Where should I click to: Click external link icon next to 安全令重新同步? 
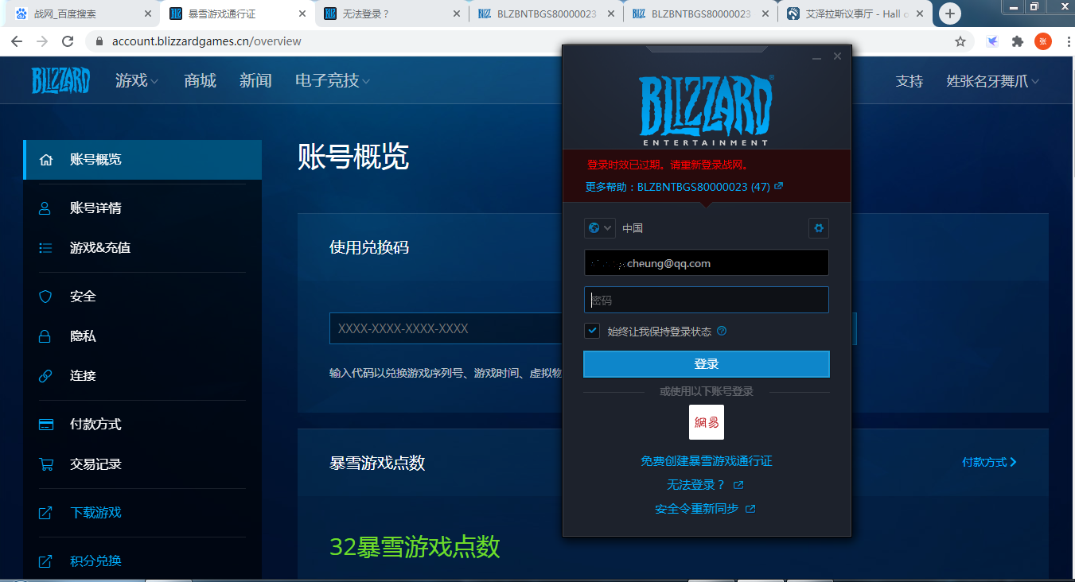[x=750, y=509]
